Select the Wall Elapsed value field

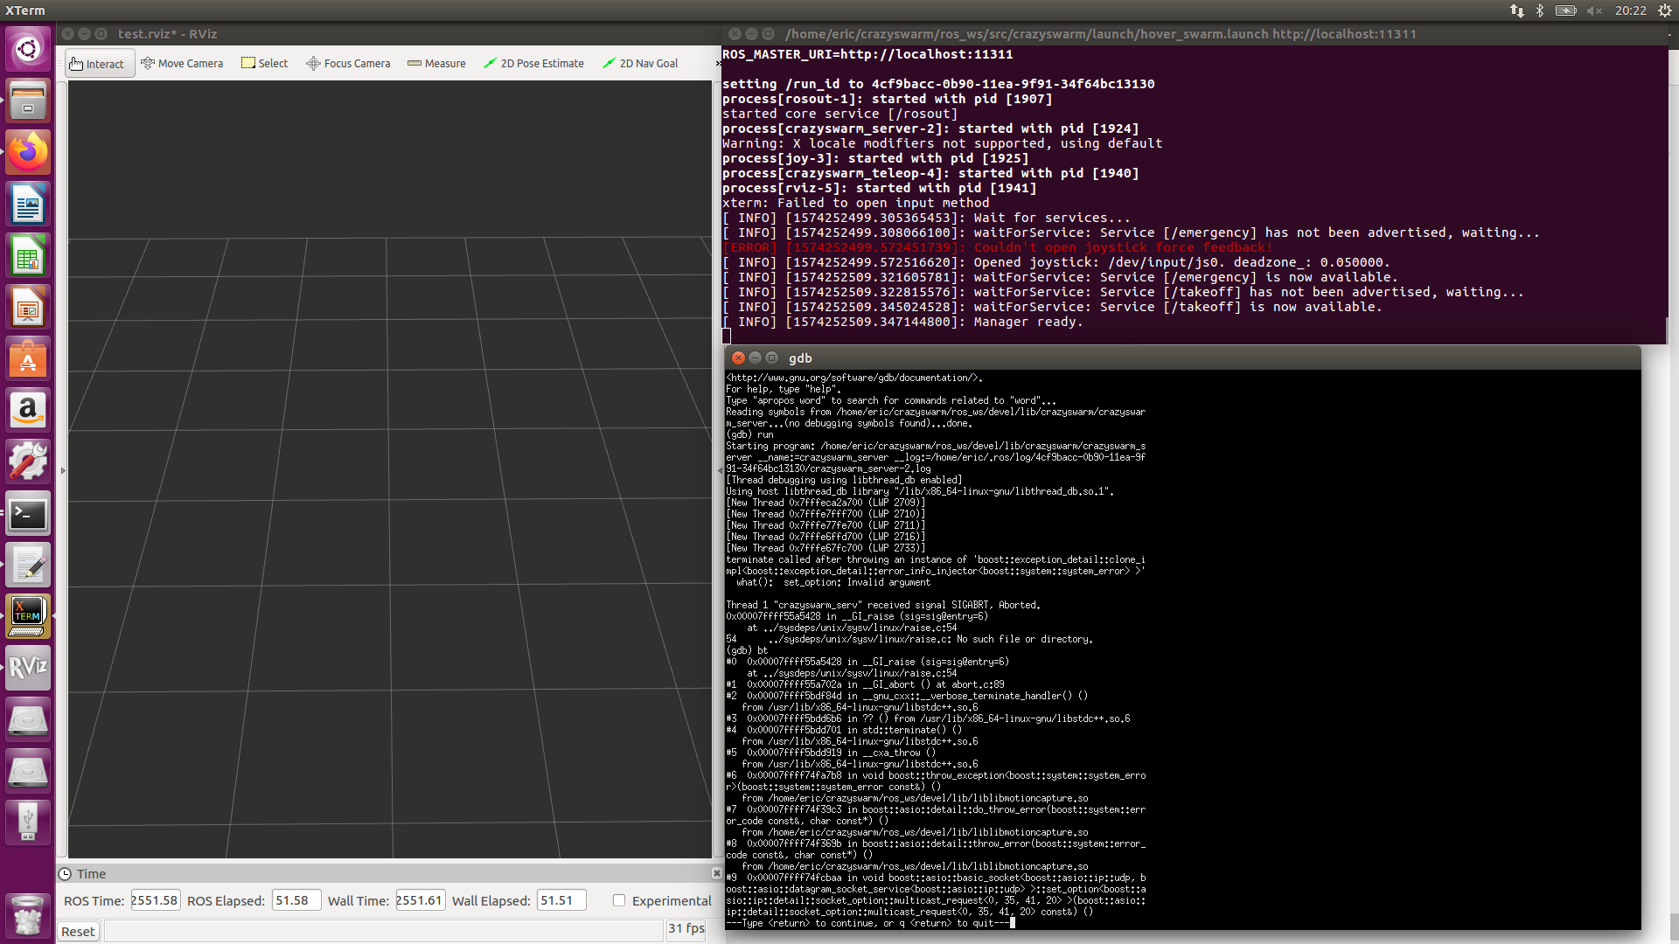click(561, 899)
